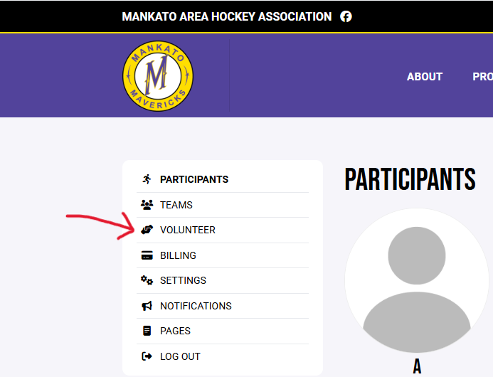Click the participant avatar placeholder image
The image size is (493, 377).
pos(417,280)
